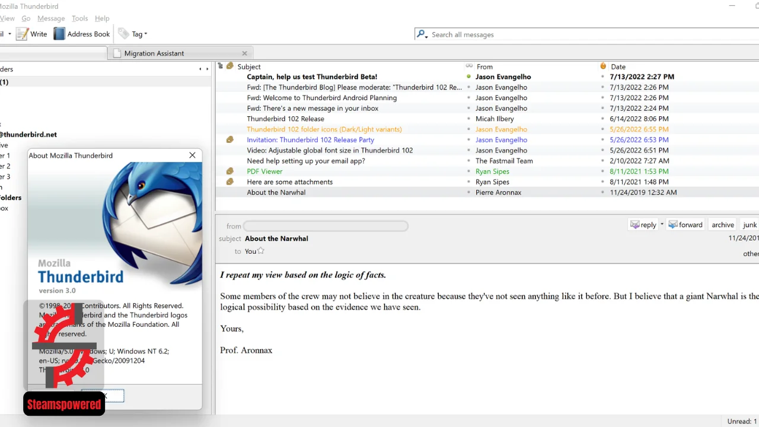This screenshot has width=759, height=427.
Task: Open the Address Book
Action: click(x=82, y=34)
